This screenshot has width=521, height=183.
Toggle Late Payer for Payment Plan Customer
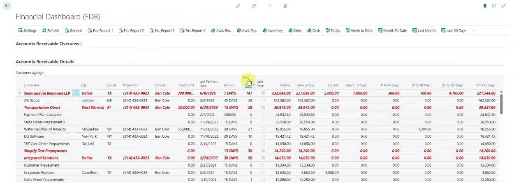point(263,115)
